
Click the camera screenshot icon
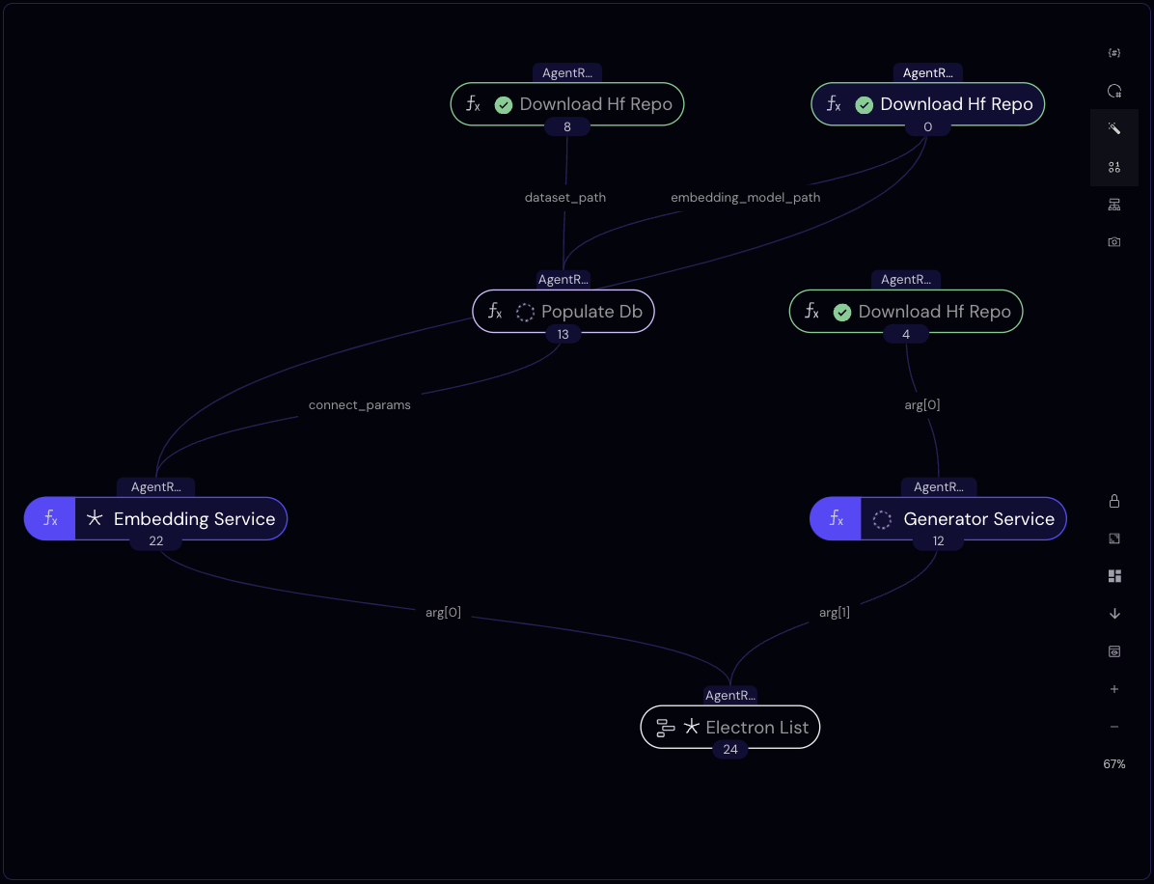pyautogui.click(x=1113, y=242)
